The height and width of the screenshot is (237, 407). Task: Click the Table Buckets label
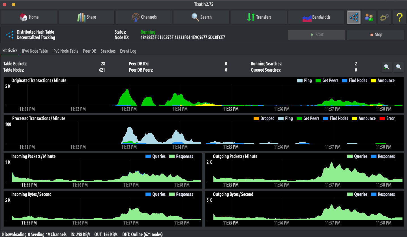15,64
